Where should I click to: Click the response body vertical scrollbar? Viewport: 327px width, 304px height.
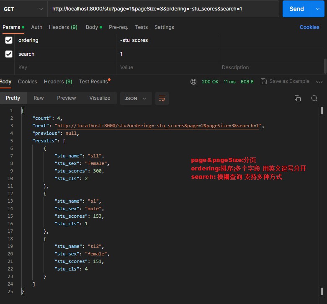click(322, 111)
